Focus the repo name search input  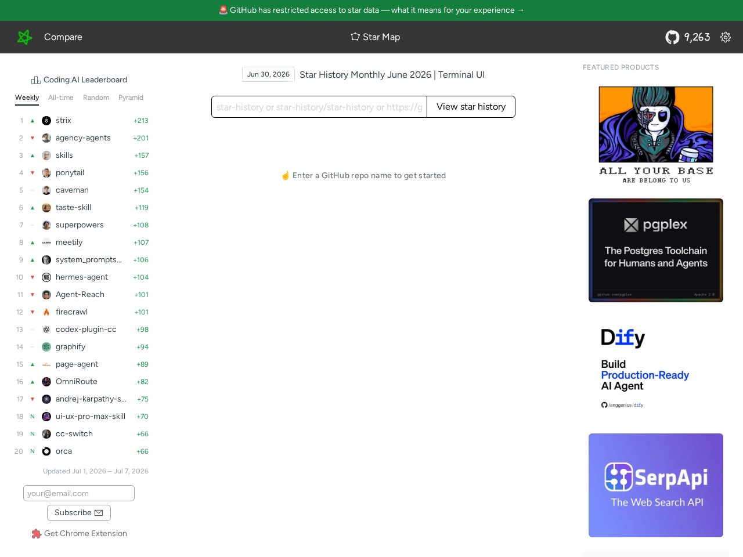pos(319,107)
